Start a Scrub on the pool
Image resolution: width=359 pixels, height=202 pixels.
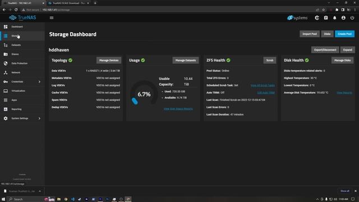point(270,60)
